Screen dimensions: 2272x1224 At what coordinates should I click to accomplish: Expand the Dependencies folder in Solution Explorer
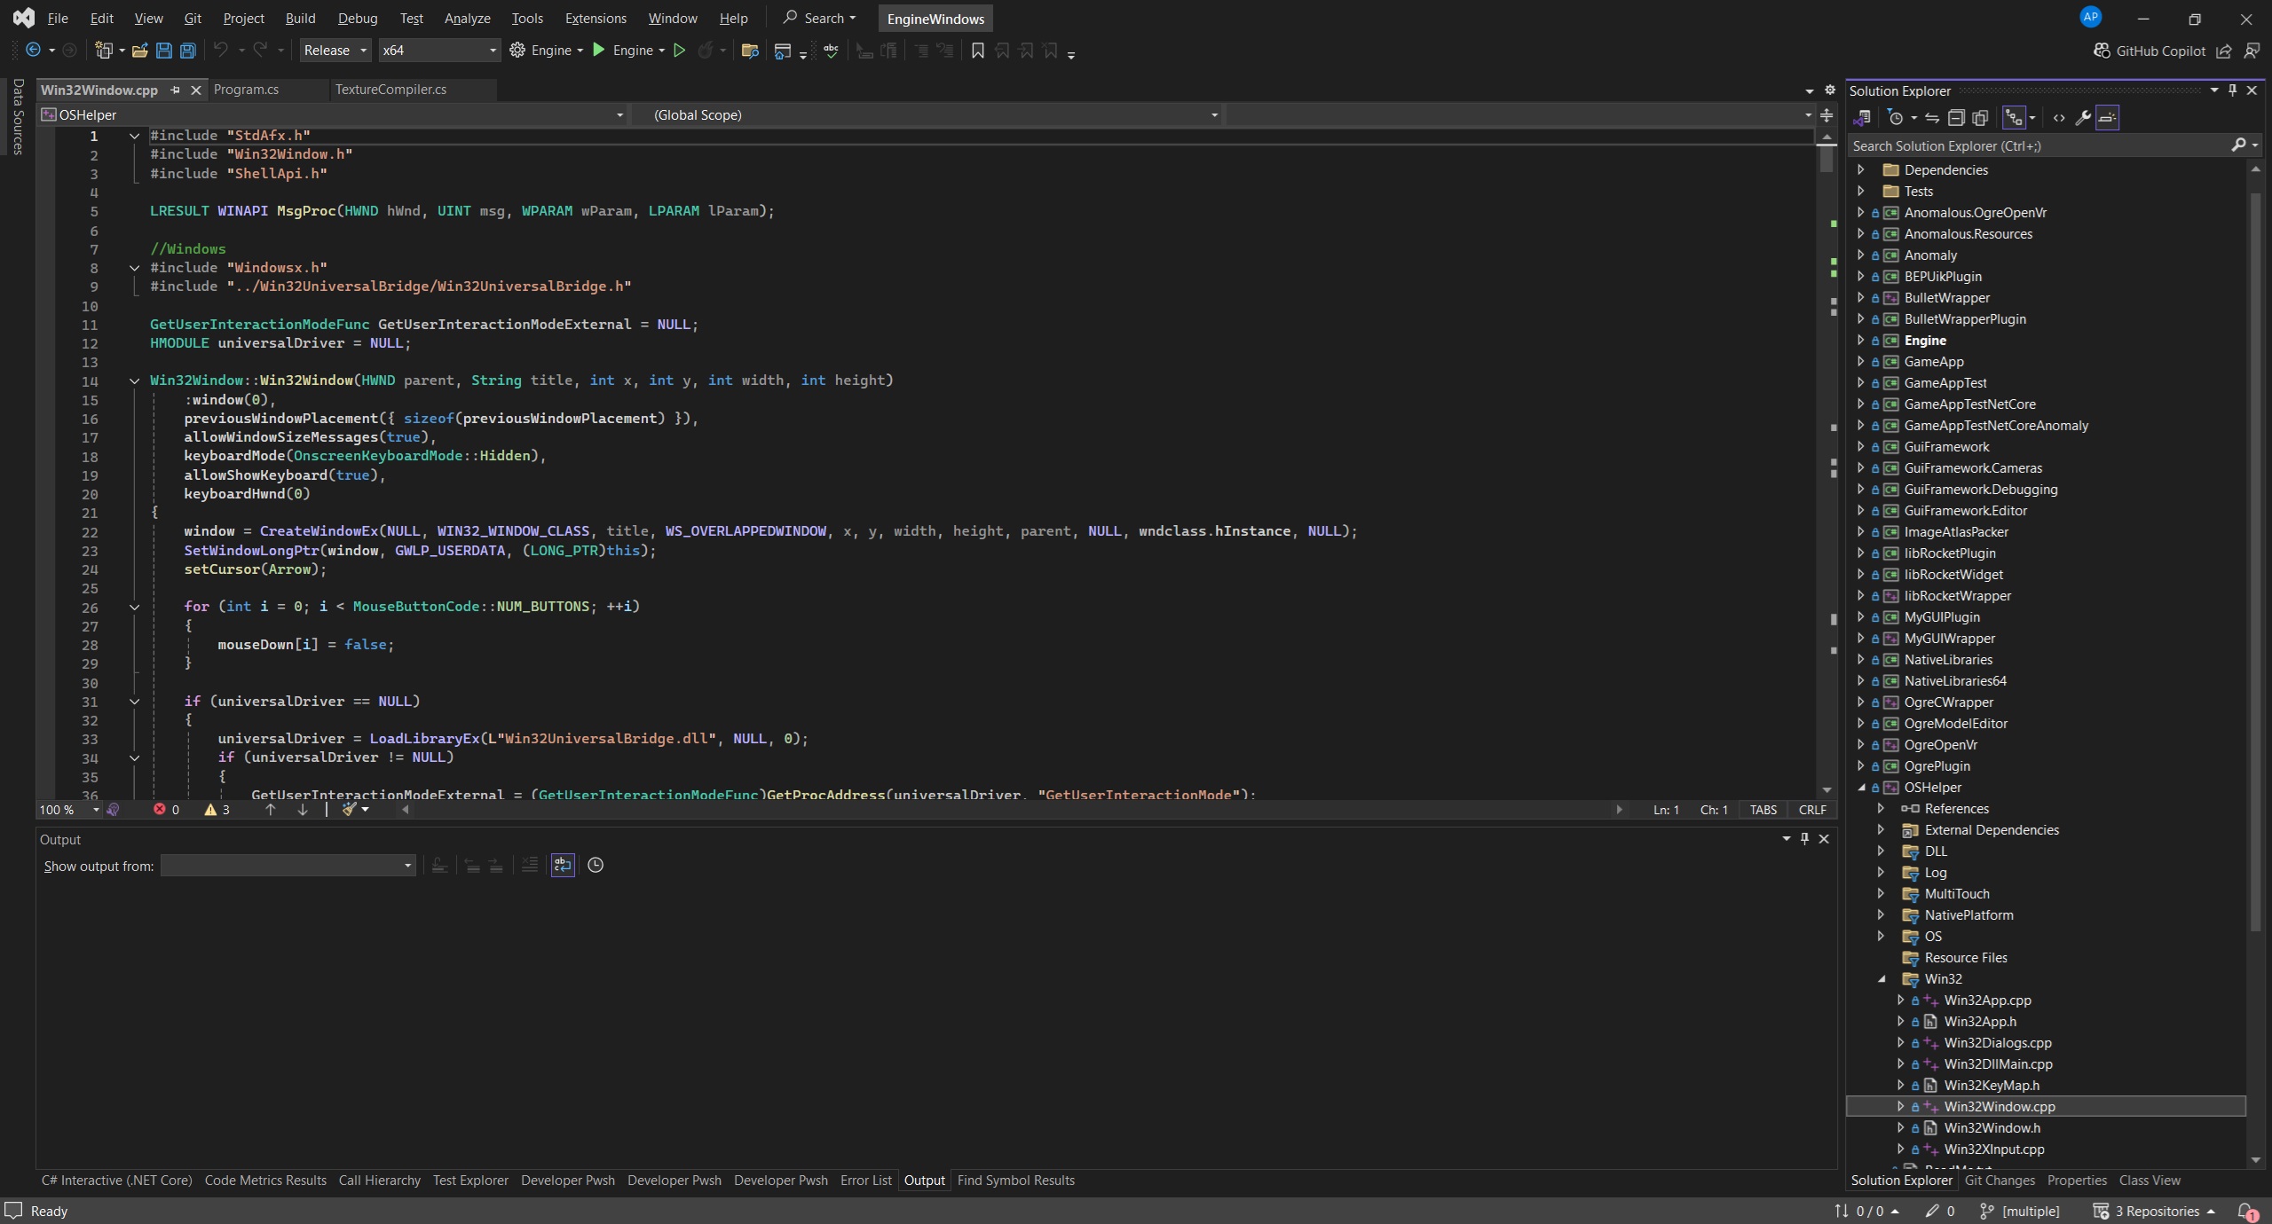pos(1861,169)
